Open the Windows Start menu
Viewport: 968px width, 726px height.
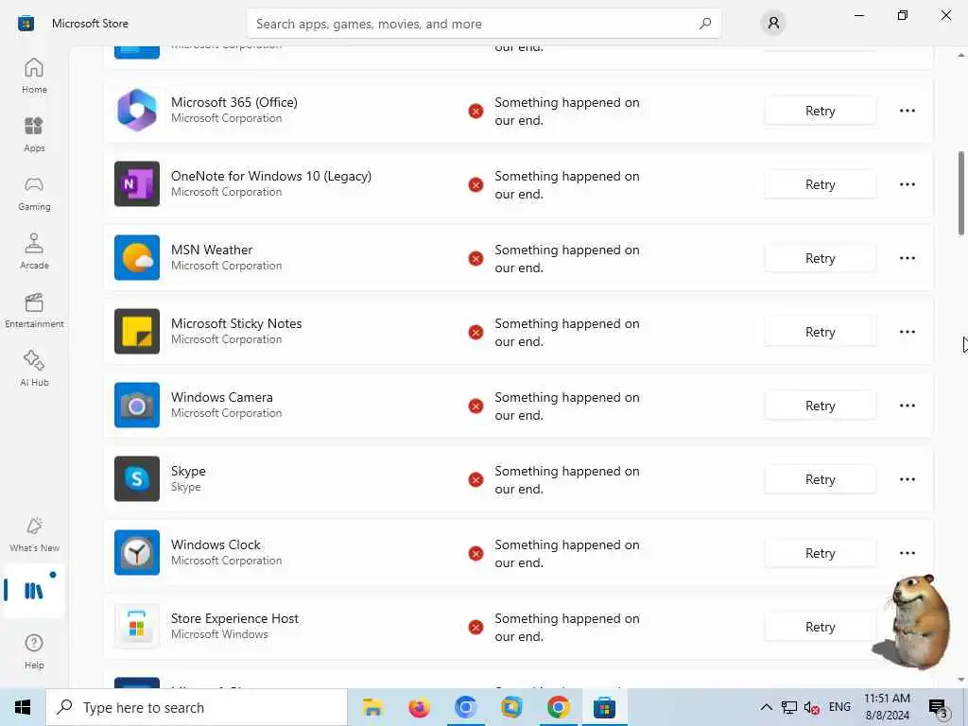[23, 707]
